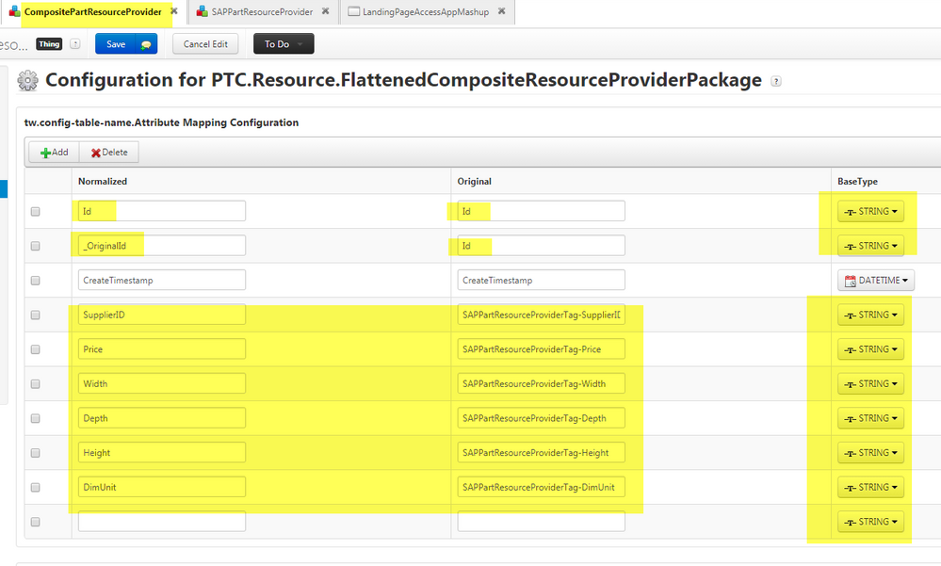This screenshot has height=566, width=941.
Task: Click the configuration gear icon
Action: click(x=27, y=80)
